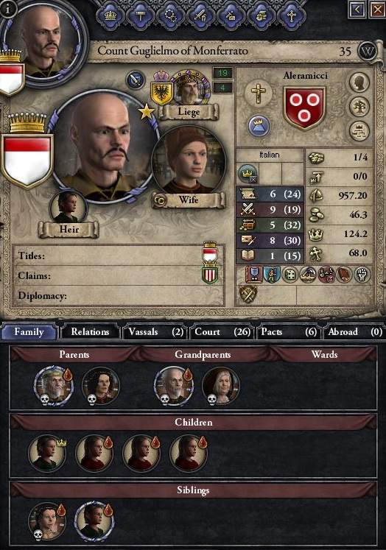Click the gambler dice trait icon
The width and height of the screenshot is (386, 550).
(x=290, y=275)
